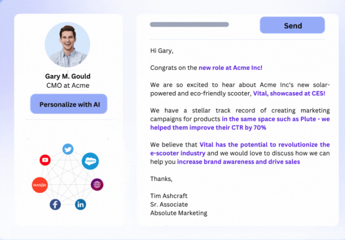The image size is (345, 240).
Task: Click the Hi Gary, greeting line
Action: point(161,51)
